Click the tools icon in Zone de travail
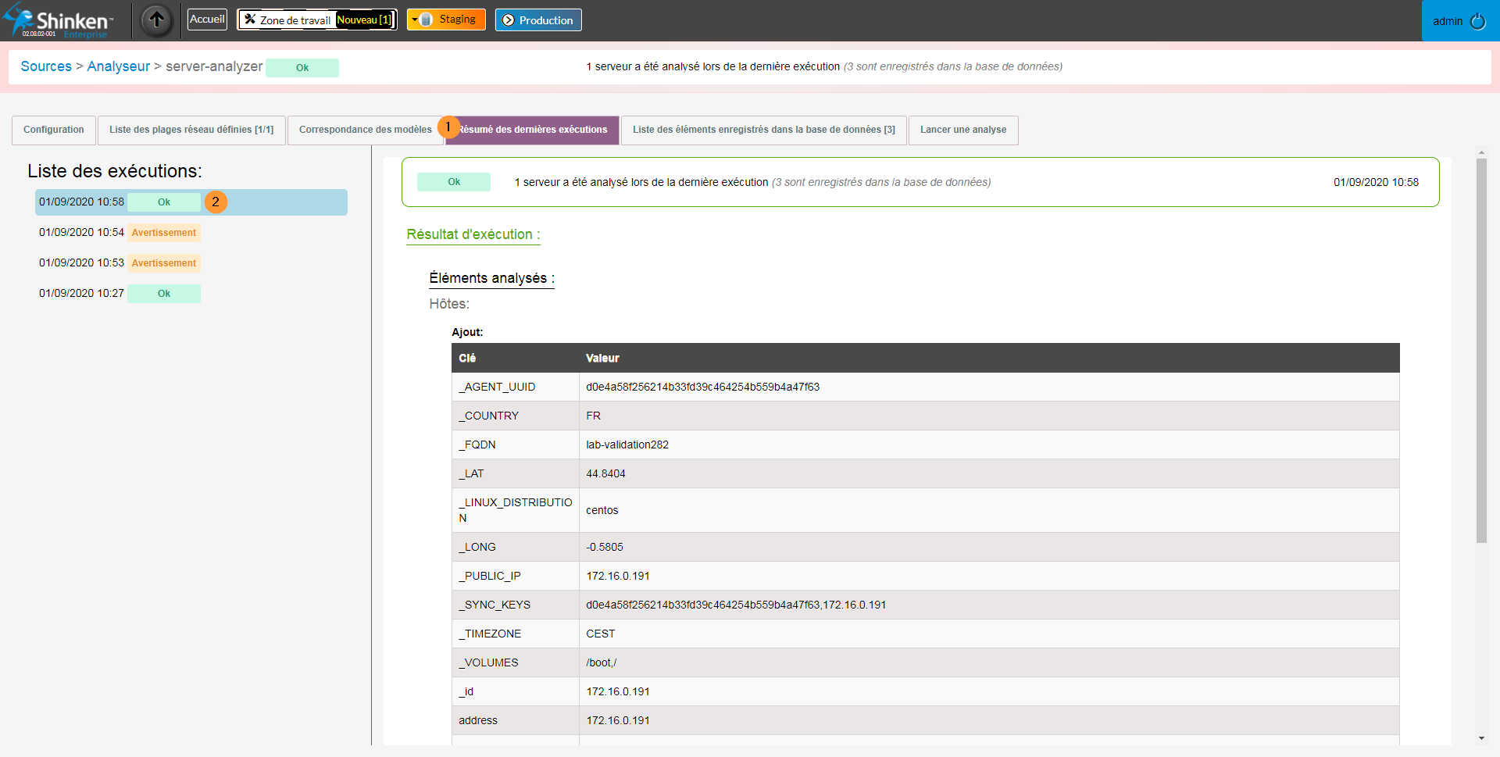1500x757 pixels. pyautogui.click(x=250, y=20)
